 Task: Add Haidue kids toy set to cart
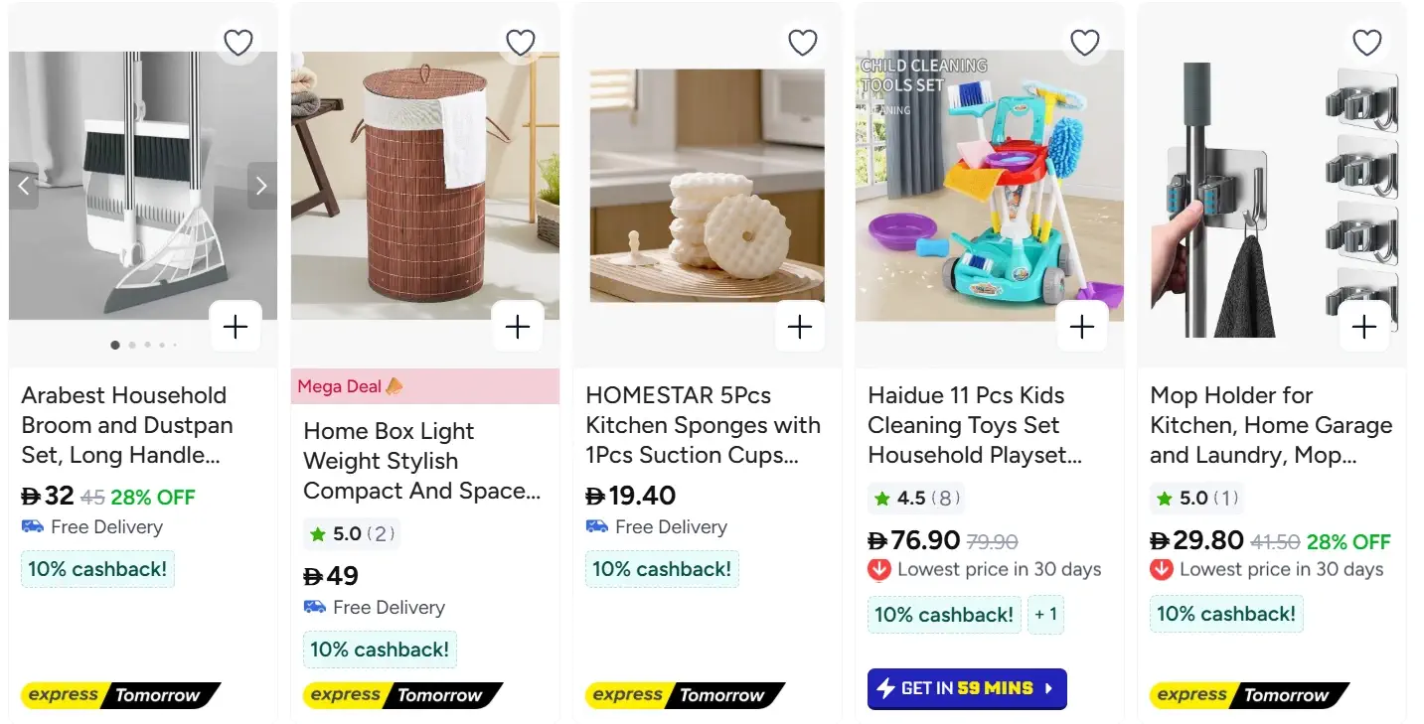[1082, 327]
